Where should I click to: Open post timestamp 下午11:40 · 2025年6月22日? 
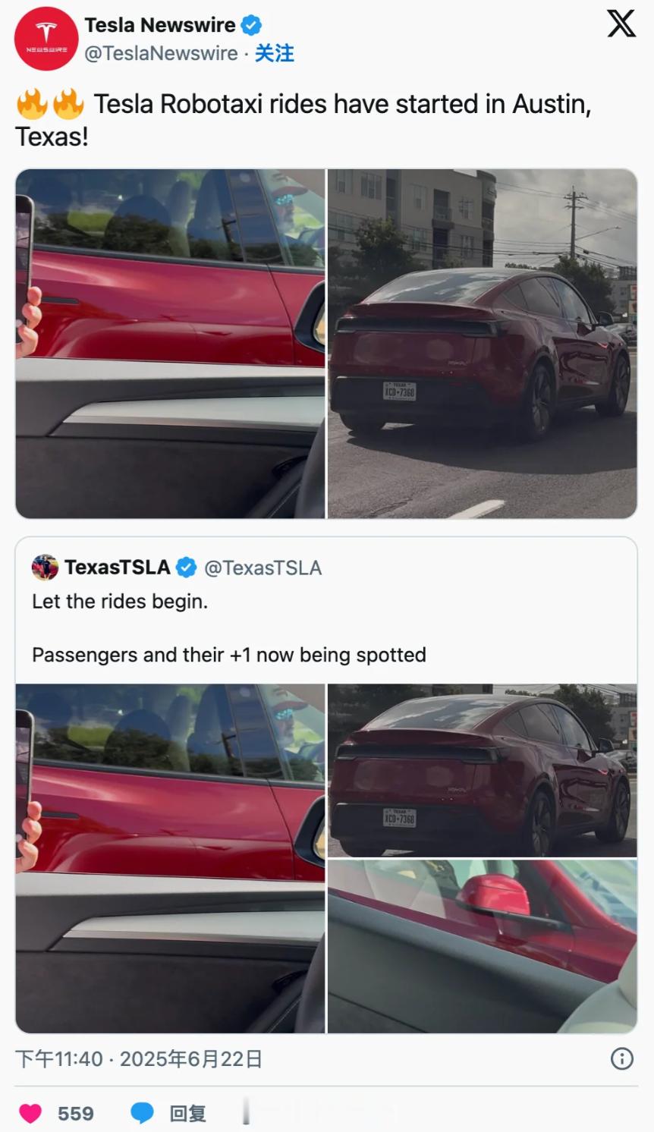139,1058
